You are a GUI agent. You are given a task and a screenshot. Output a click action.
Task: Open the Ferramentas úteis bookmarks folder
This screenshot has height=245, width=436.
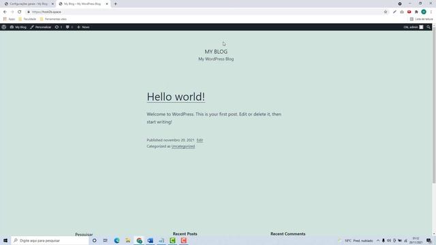coord(53,19)
